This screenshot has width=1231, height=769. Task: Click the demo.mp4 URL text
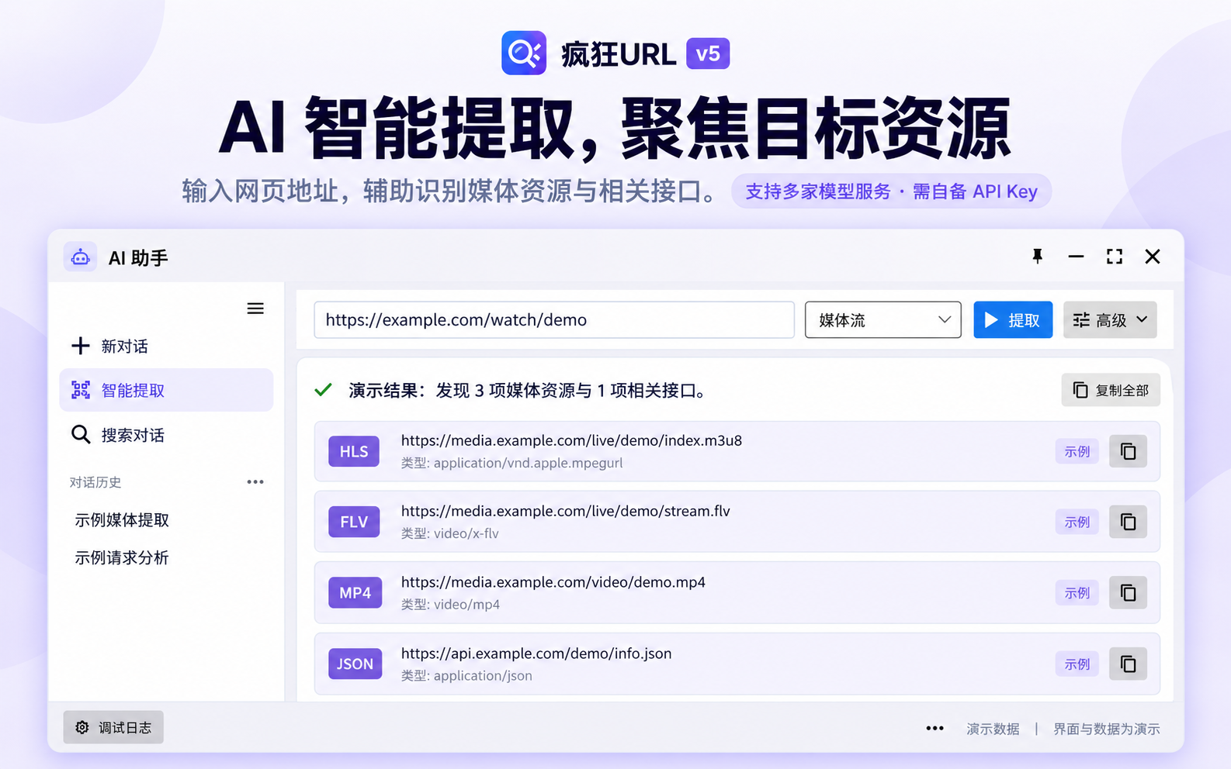pyautogui.click(x=553, y=582)
